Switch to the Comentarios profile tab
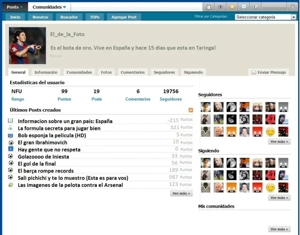 133,72
